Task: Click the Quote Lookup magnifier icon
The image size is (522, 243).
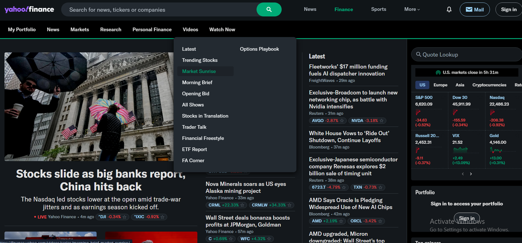Action: [x=419, y=54]
